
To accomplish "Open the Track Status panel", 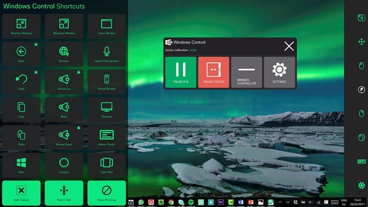I will point(214,72).
